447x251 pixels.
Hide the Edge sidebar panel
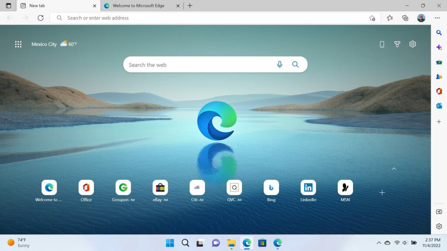click(x=439, y=212)
